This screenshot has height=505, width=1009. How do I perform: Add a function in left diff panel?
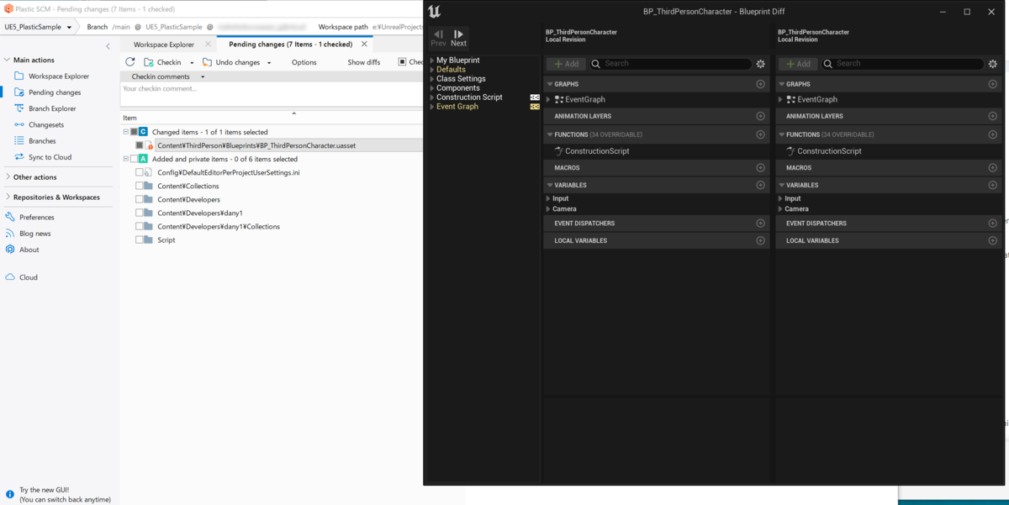(x=761, y=134)
